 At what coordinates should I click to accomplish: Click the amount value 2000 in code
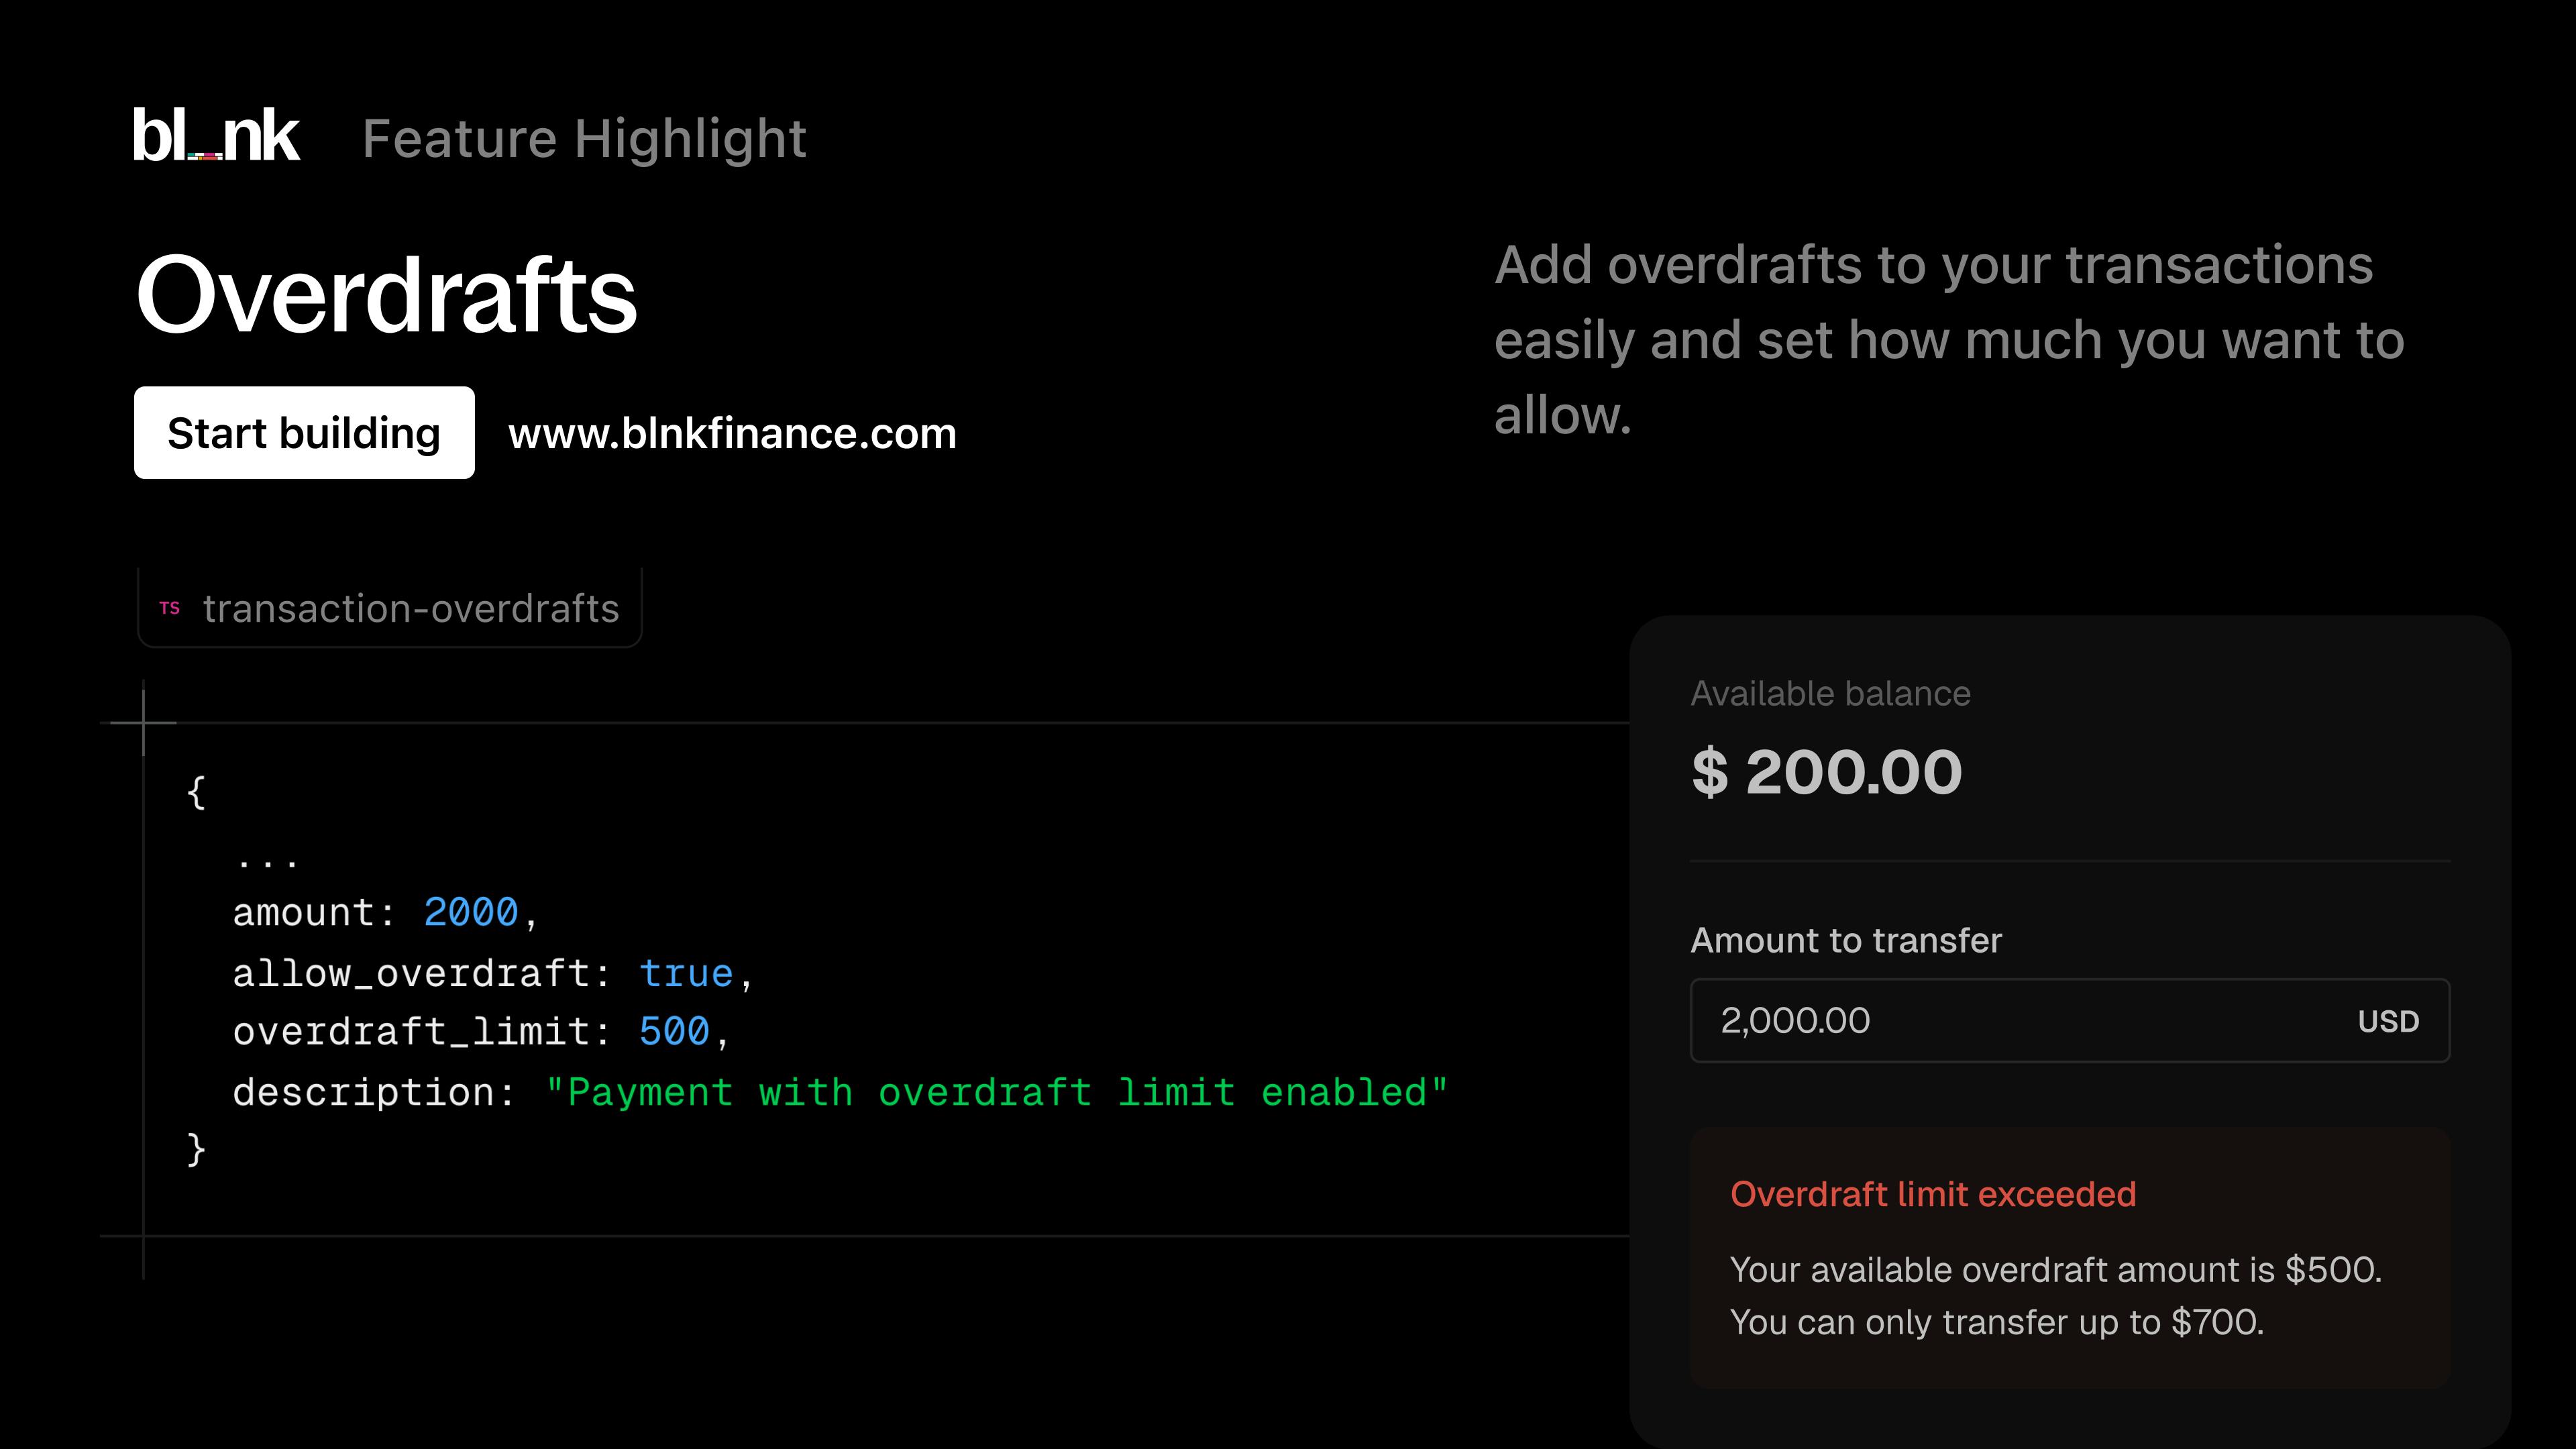[x=471, y=912]
